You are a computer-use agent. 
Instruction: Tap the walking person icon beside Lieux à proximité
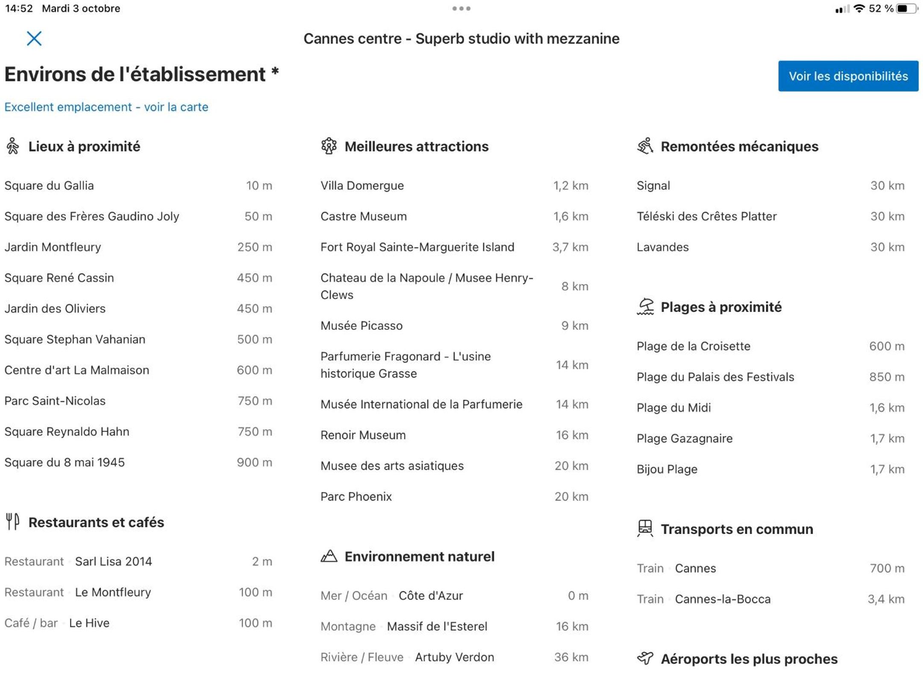pos(13,146)
